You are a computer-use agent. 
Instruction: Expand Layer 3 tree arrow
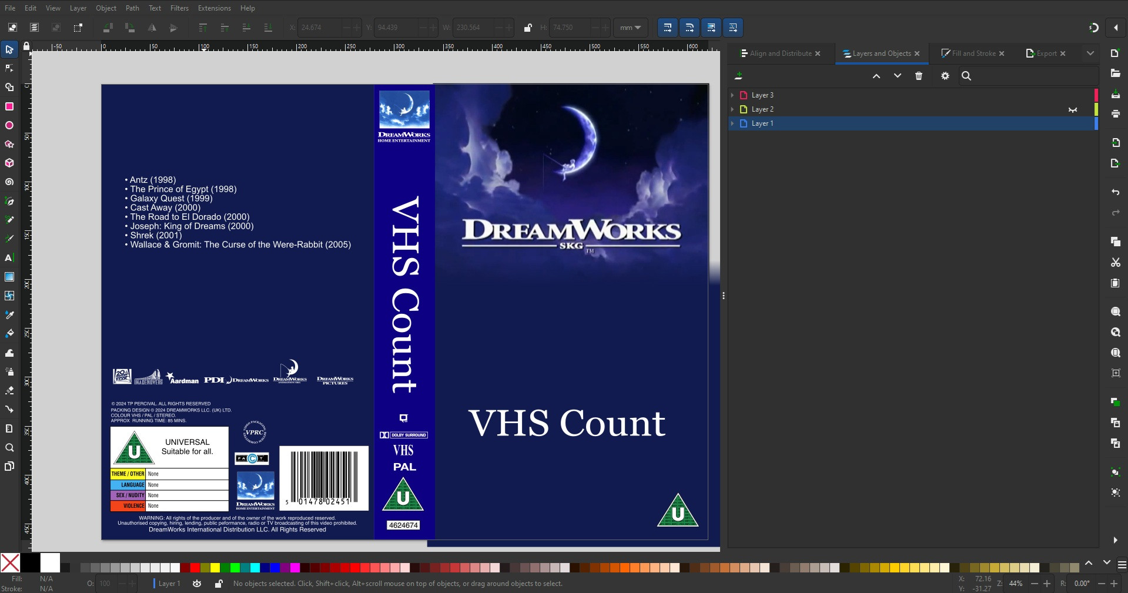(732, 95)
